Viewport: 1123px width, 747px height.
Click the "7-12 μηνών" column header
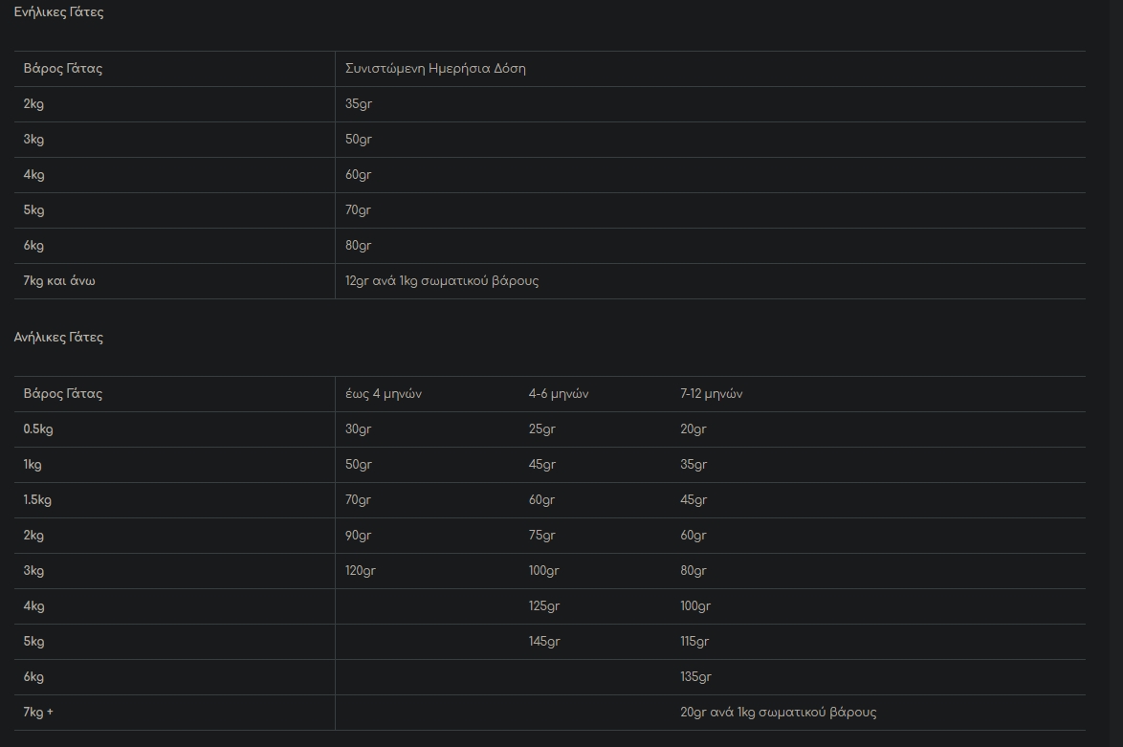tap(712, 394)
